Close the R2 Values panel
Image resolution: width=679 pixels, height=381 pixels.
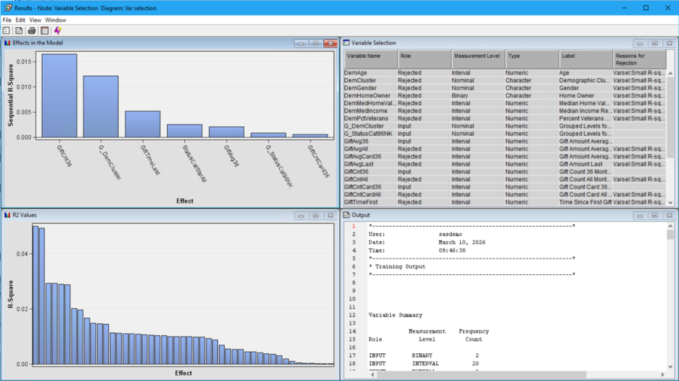click(x=330, y=215)
